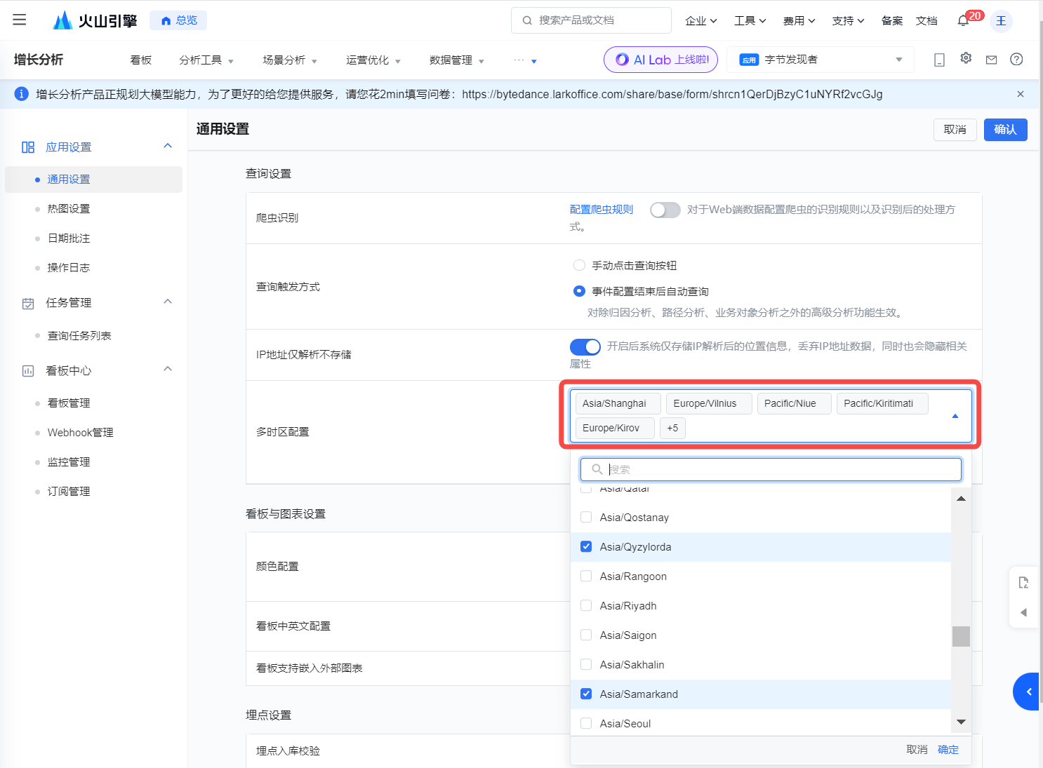Open the 备案 top link
1043x768 pixels.
[x=892, y=21]
